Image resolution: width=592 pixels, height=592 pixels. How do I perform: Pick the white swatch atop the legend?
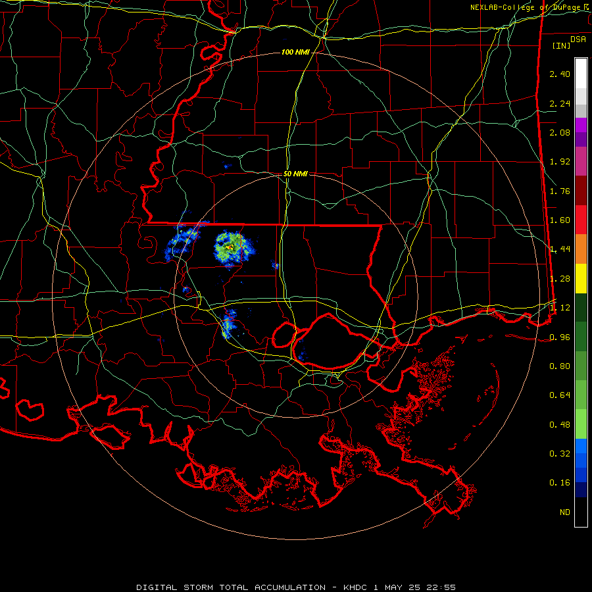[x=581, y=74]
